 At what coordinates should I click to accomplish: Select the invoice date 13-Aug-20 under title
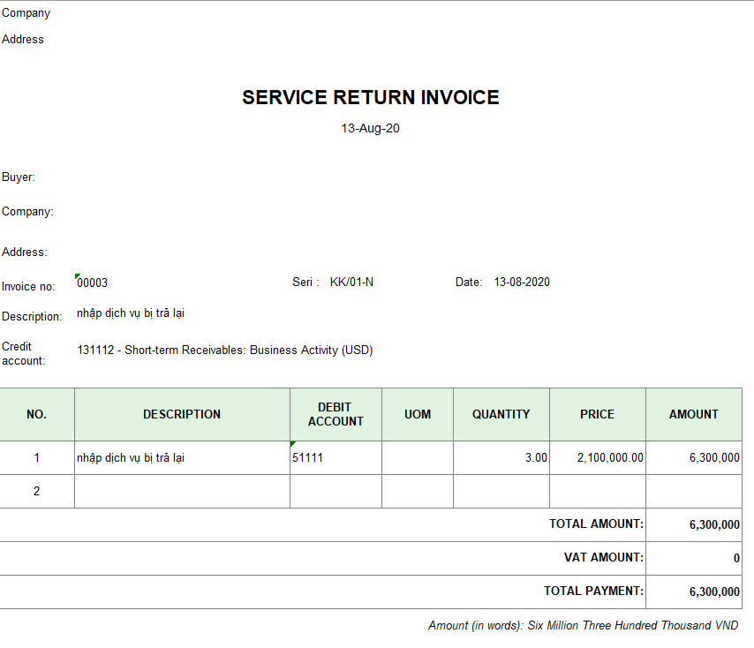pyautogui.click(x=371, y=128)
